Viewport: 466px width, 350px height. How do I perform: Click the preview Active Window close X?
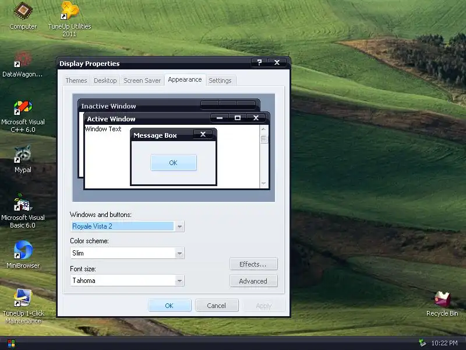click(x=256, y=118)
